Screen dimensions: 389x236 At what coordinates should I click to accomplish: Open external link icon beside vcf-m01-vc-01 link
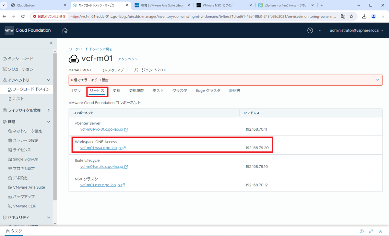click(126, 130)
